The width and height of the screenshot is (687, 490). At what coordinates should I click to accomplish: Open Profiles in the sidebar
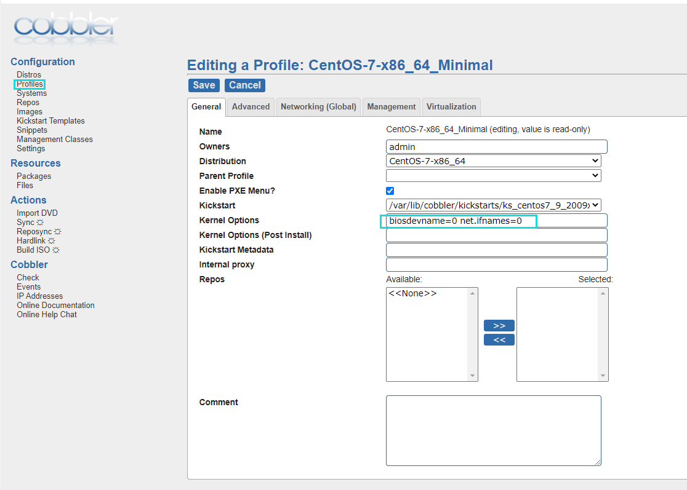click(30, 84)
